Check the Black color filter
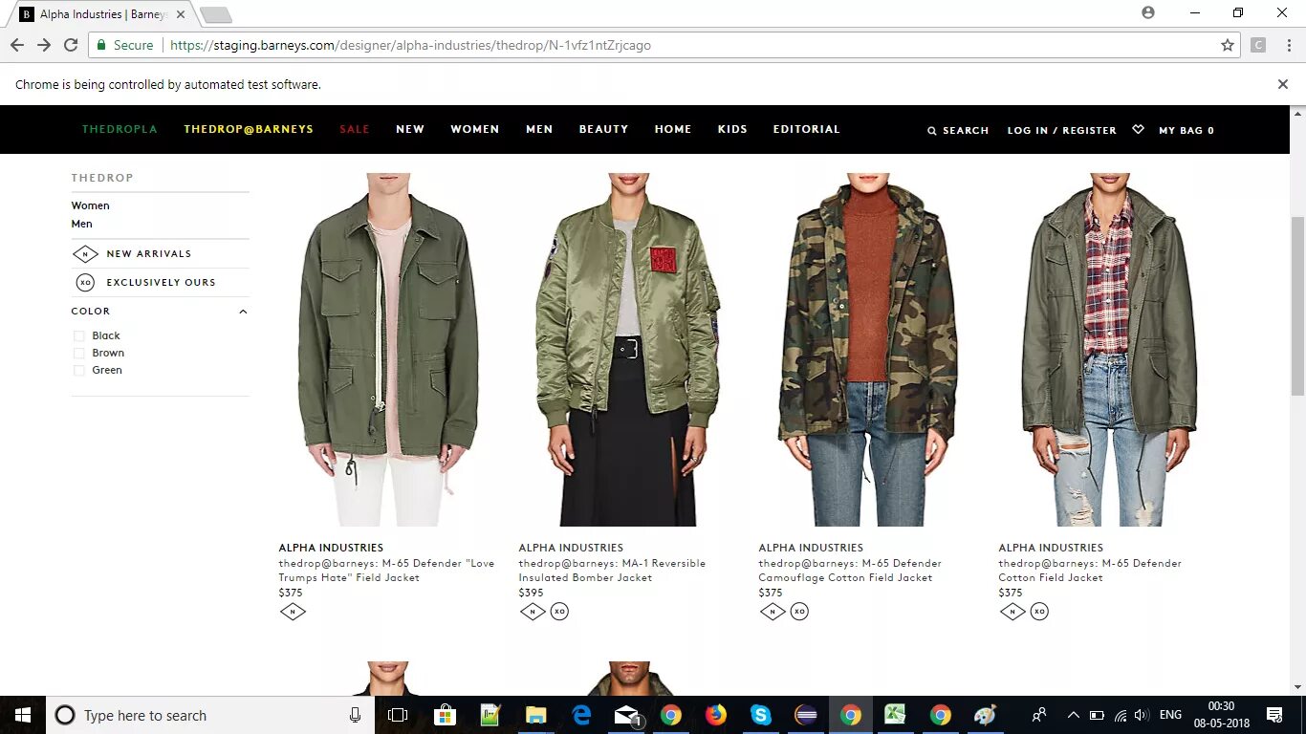Image resolution: width=1306 pixels, height=734 pixels. tap(79, 335)
